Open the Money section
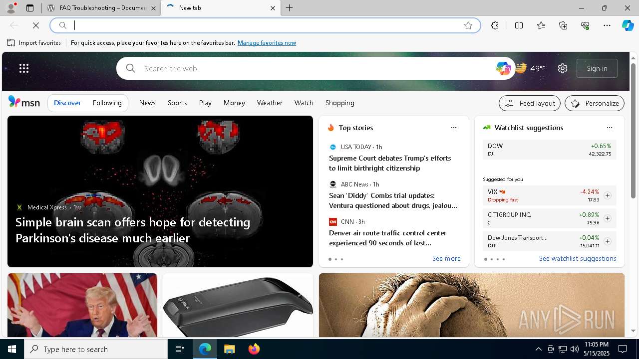Viewport: 639px width, 359px height. tap(234, 103)
